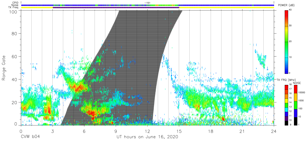
Task: Select the purple 10-11 MHz frequency swatch
Action: point(286,118)
